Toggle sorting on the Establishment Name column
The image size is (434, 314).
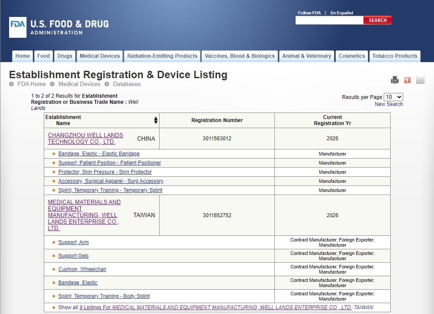coord(156,120)
